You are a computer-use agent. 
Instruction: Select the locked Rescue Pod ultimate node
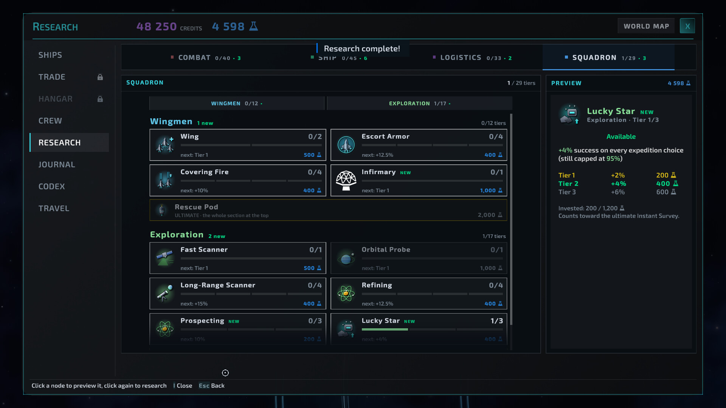328,210
